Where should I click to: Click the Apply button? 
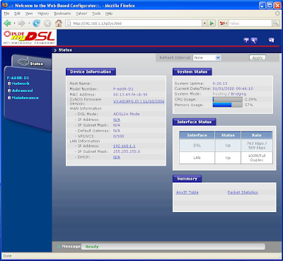point(258,58)
